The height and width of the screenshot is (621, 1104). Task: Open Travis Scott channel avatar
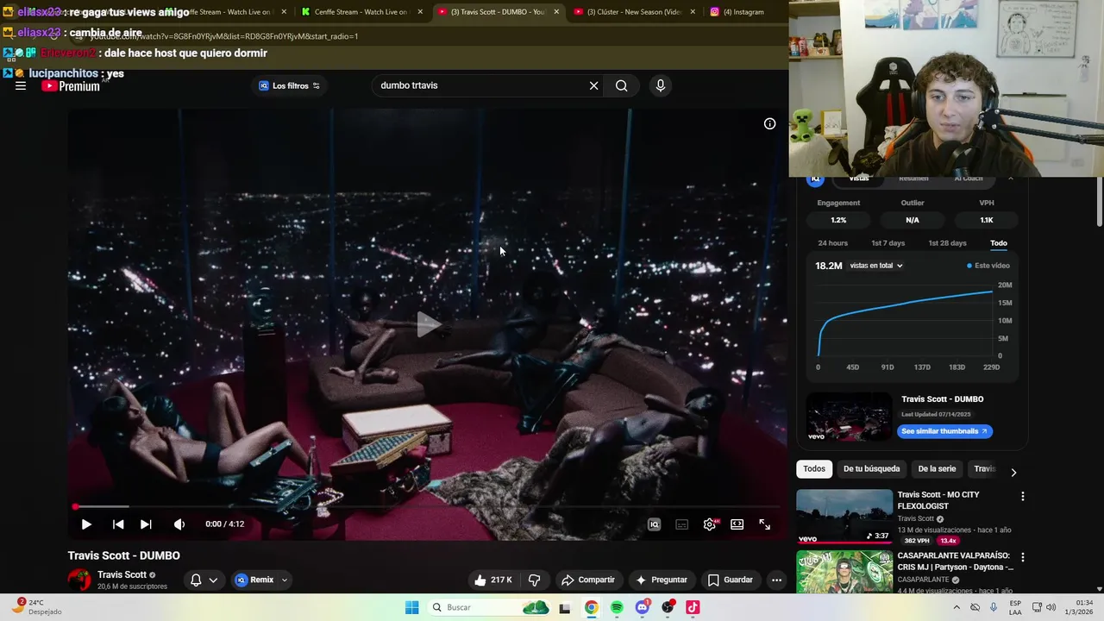click(79, 580)
